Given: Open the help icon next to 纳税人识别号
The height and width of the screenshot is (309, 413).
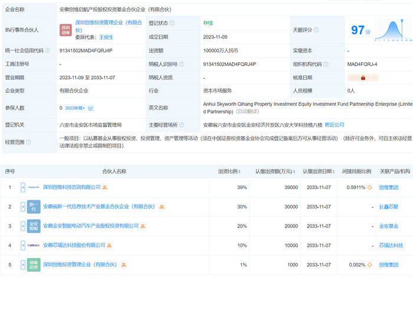Looking at the screenshot, I should point(182,64).
